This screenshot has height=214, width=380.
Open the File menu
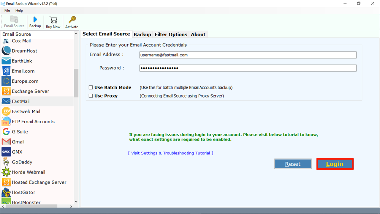tap(7, 10)
